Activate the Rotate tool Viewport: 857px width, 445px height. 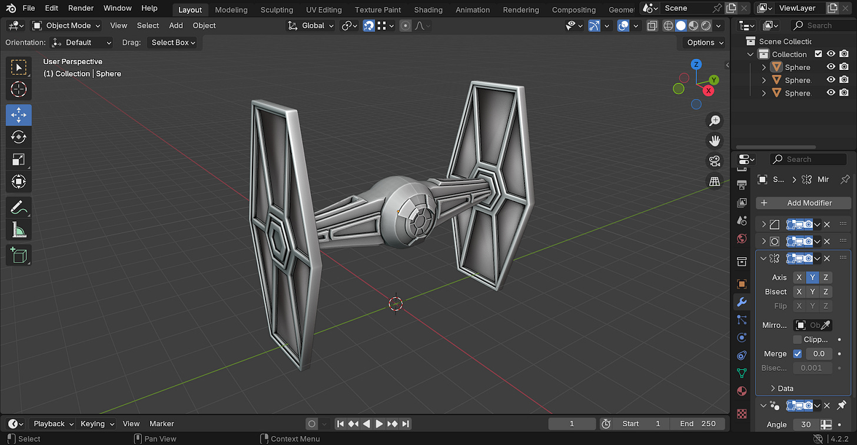(x=19, y=137)
